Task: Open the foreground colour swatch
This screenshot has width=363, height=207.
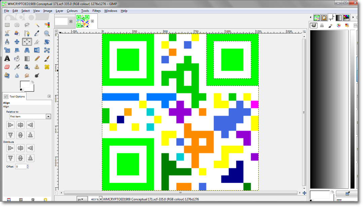Action: pos(25,84)
